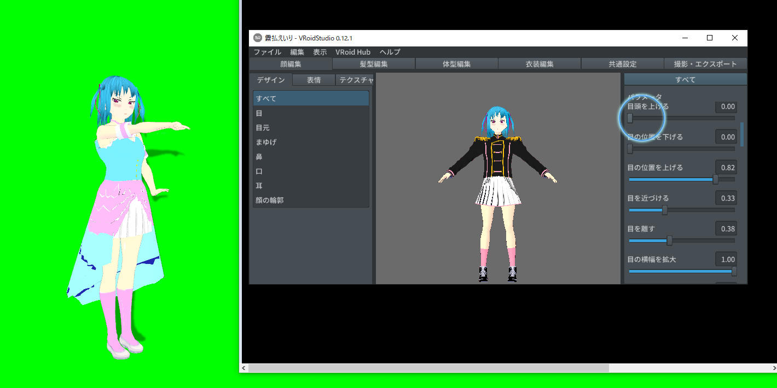Switch to the 体型編集 tab
Image resolution: width=777 pixels, height=388 pixels.
click(456, 64)
